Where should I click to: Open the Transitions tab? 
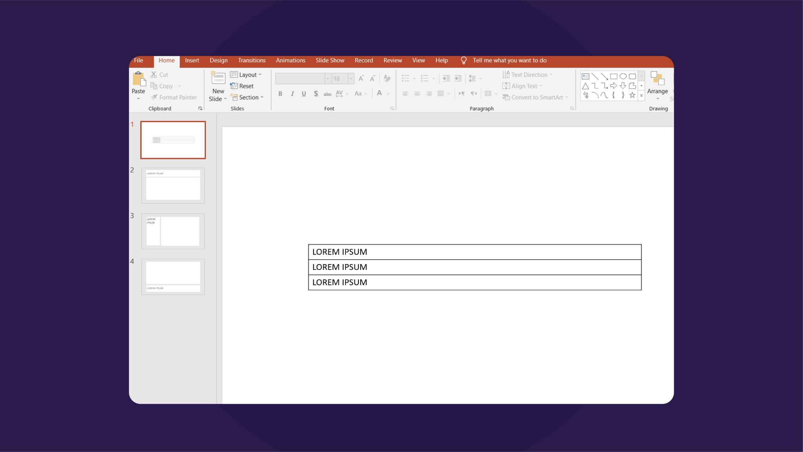point(251,60)
